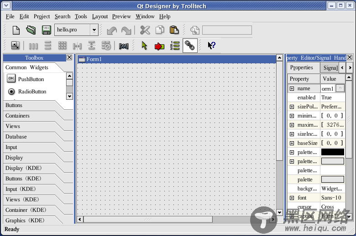Lay out horizontally in splitter icon
This screenshot has width=356, height=236.
click(77, 46)
